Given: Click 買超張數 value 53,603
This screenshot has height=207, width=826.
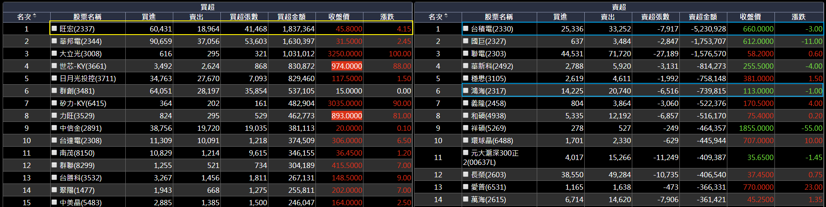Looking at the screenshot, I should click(x=256, y=41).
